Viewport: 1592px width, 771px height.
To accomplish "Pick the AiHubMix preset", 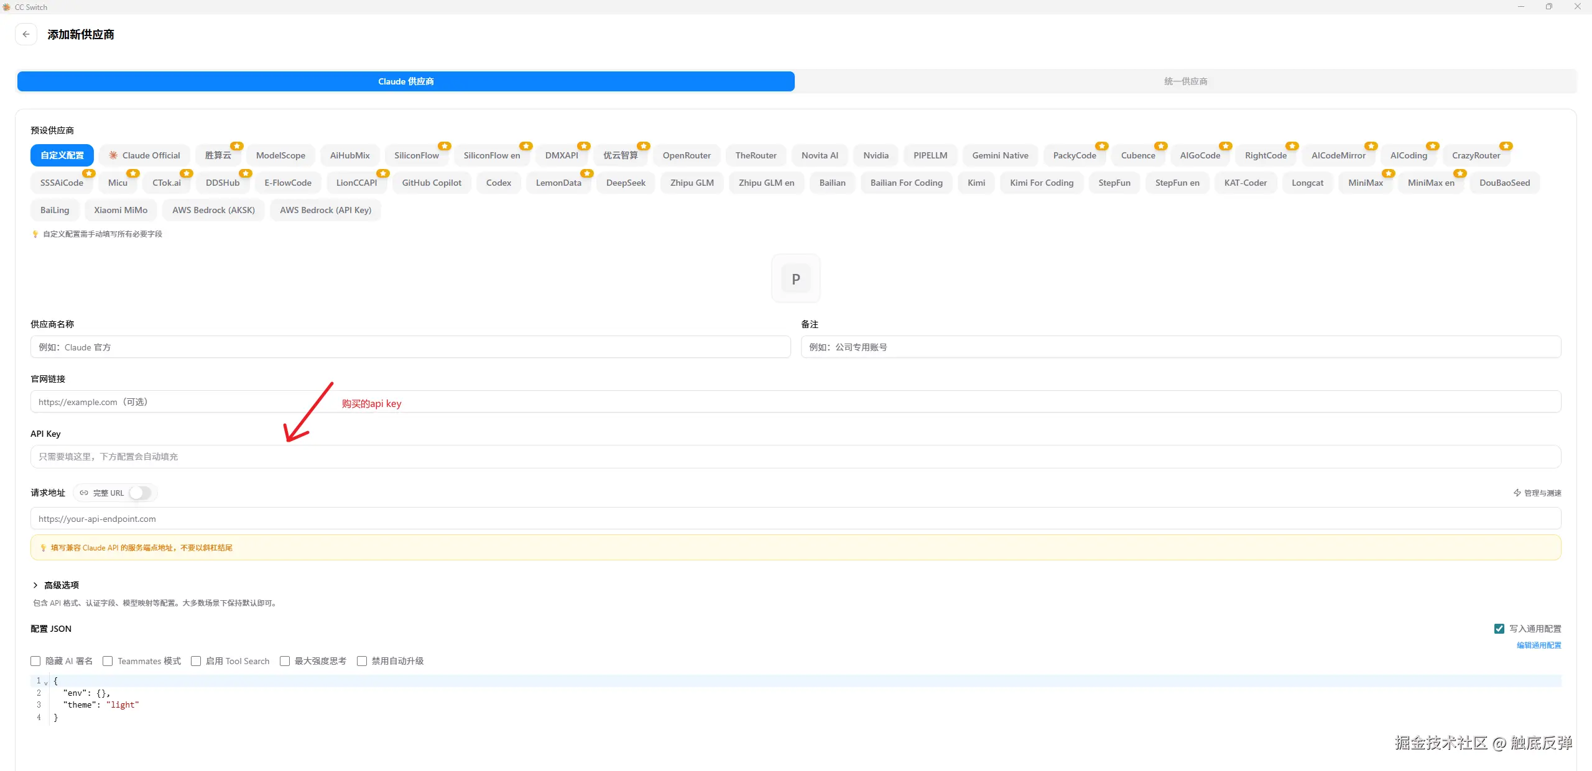I will coord(349,155).
